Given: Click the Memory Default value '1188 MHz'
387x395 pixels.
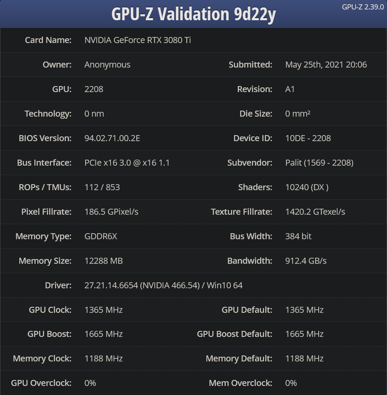Looking at the screenshot, I should (x=304, y=358).
